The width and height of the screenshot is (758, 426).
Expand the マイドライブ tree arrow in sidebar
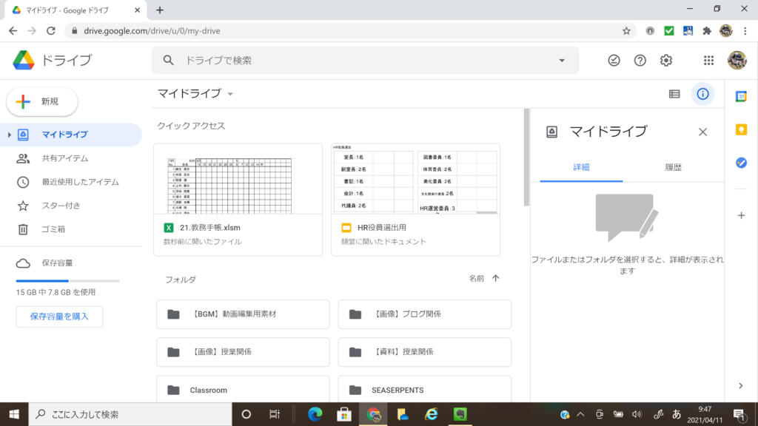[x=9, y=135]
